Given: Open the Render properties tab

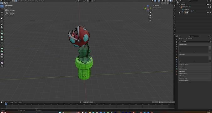Looking at the screenshot, I should (177, 42).
